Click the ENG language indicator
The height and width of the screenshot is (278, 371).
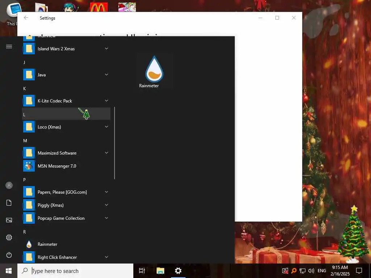pyautogui.click(x=322, y=271)
